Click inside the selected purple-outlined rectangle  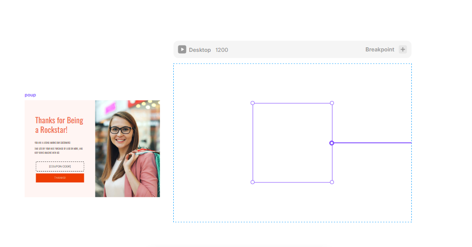coord(292,143)
